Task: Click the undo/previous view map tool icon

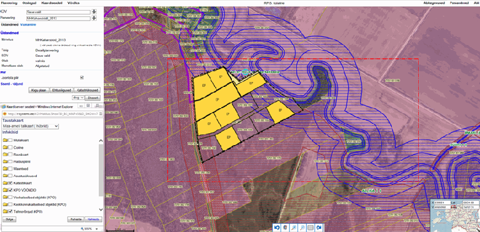Action: coord(277,228)
